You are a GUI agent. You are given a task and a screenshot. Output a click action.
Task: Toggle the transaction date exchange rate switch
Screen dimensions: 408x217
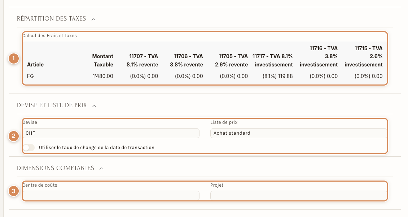pyautogui.click(x=28, y=148)
